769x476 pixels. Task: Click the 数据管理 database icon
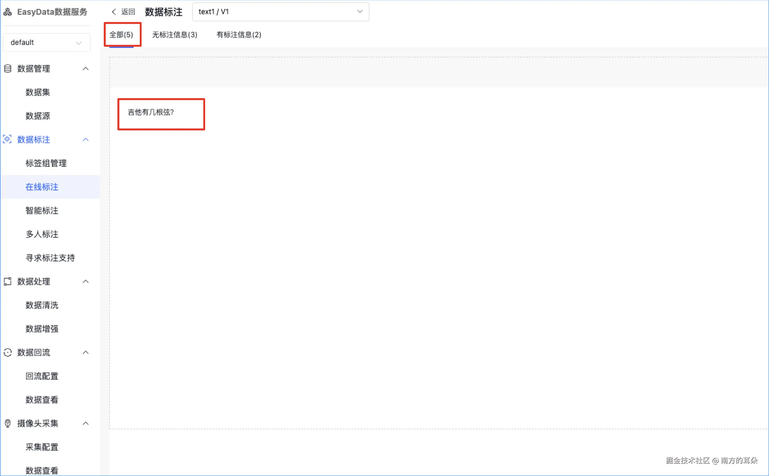click(8, 68)
